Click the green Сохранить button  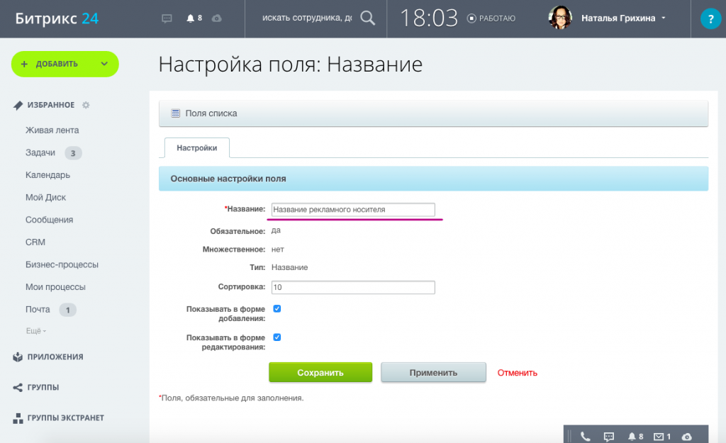tap(320, 373)
